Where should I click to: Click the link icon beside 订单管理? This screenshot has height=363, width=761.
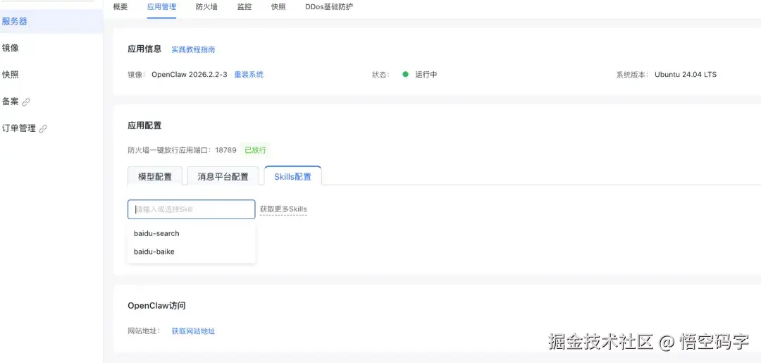click(x=43, y=128)
